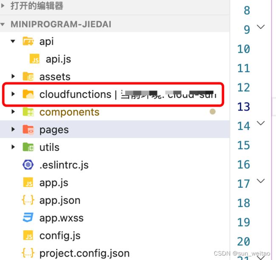Fold code at line 14 chevron
Viewport: 276px width, 260px height.
[x=261, y=123]
